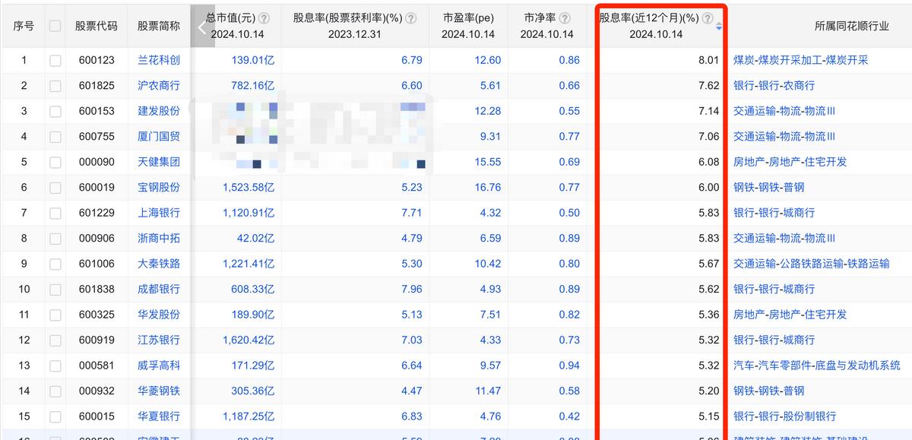The width and height of the screenshot is (912, 440).
Task: Open the 银行-银行-股份制银行 industry link
Action: pyautogui.click(x=784, y=416)
